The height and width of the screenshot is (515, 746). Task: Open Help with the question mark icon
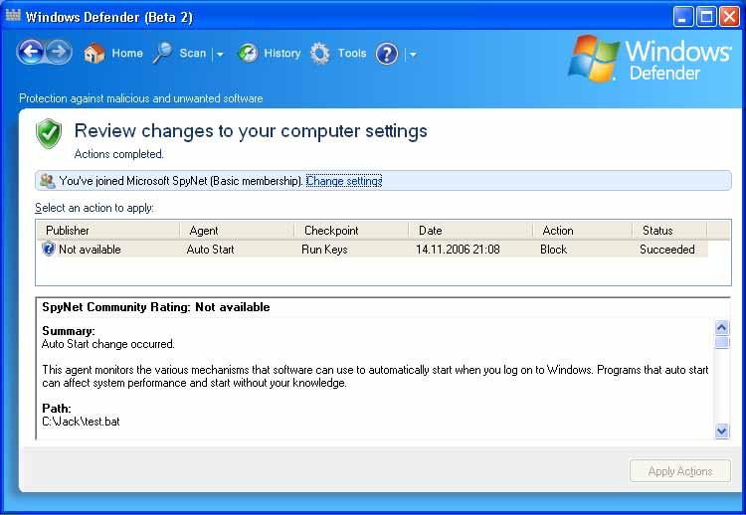(386, 54)
